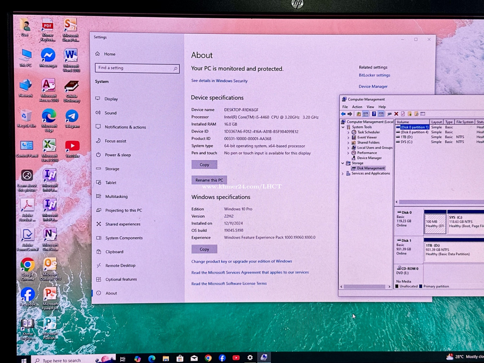Viewport: 484px width, 363px height.
Task: Click the Type here to search taskbar box
Action: pos(73,360)
